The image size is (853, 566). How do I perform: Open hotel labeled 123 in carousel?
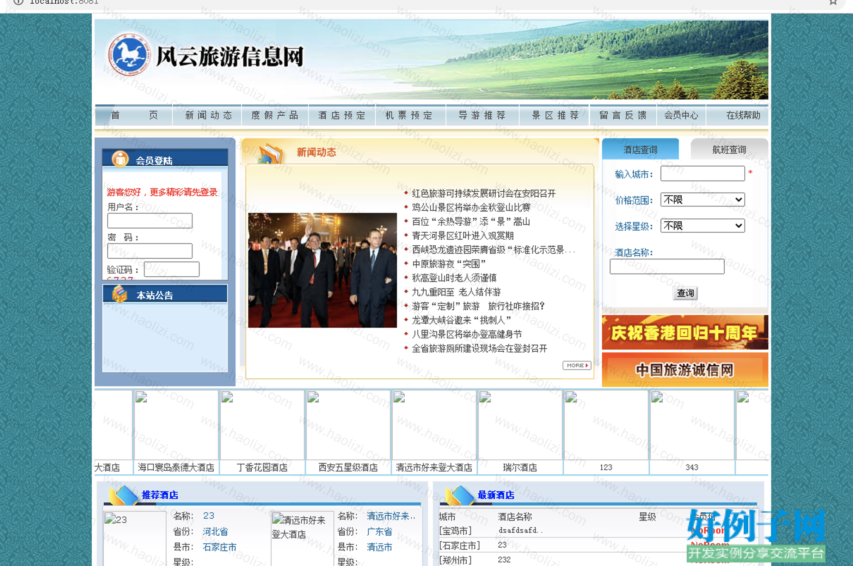(606, 467)
